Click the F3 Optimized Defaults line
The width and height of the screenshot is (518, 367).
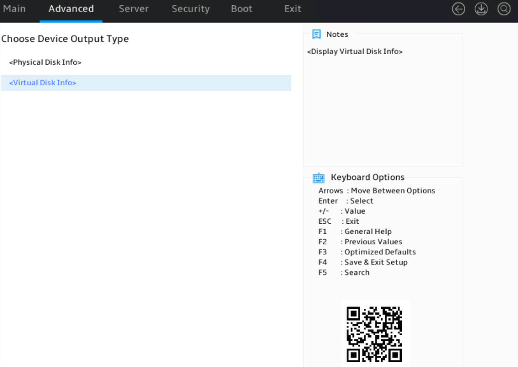tap(367, 252)
